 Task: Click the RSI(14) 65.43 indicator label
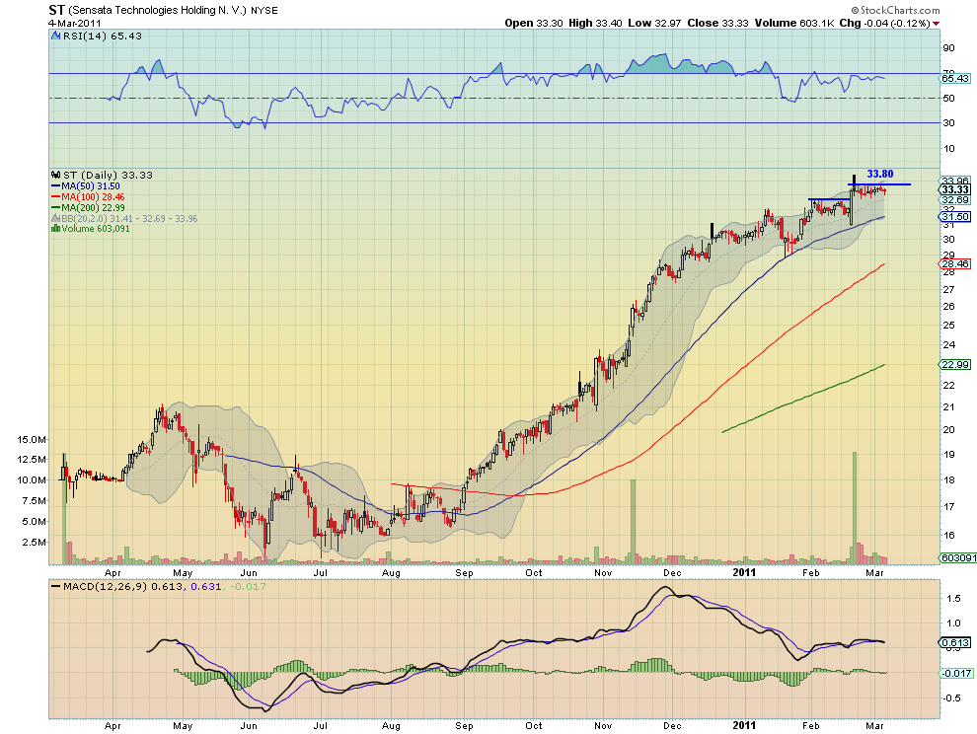coord(103,37)
